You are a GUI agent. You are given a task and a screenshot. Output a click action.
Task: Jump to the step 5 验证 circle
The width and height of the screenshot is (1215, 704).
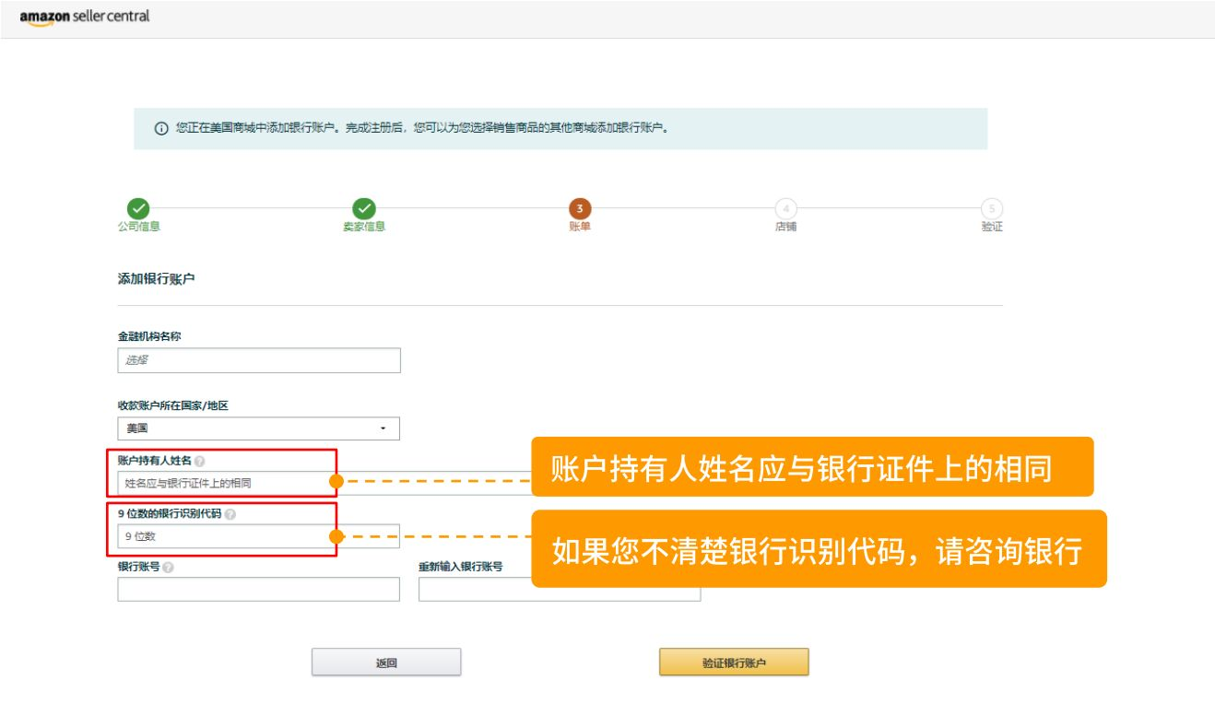tap(992, 209)
